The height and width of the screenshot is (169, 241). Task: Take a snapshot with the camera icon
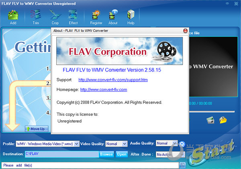(210, 120)
